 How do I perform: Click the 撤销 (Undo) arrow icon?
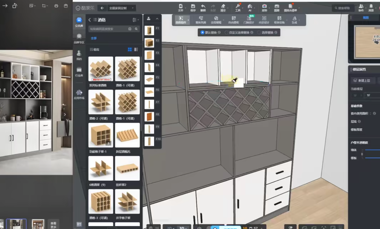(x=203, y=7)
